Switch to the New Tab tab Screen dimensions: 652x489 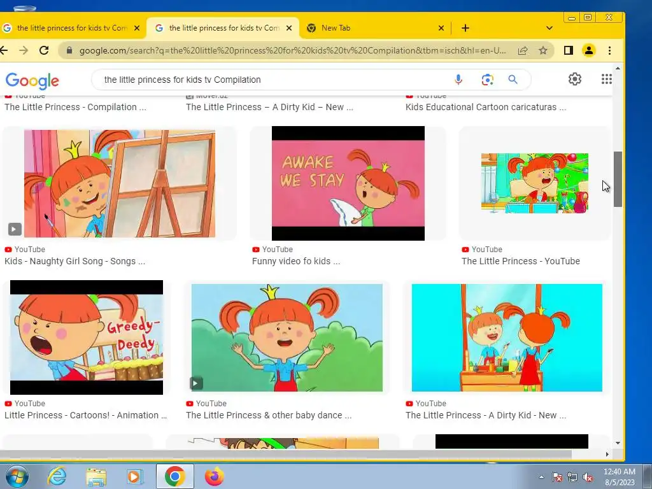click(374, 28)
